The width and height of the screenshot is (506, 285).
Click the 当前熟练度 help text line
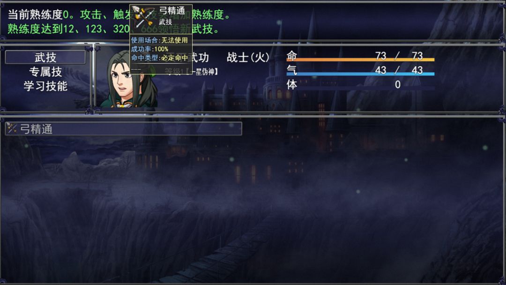pos(119,15)
